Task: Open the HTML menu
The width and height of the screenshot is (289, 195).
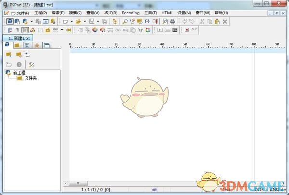Action: [167, 13]
